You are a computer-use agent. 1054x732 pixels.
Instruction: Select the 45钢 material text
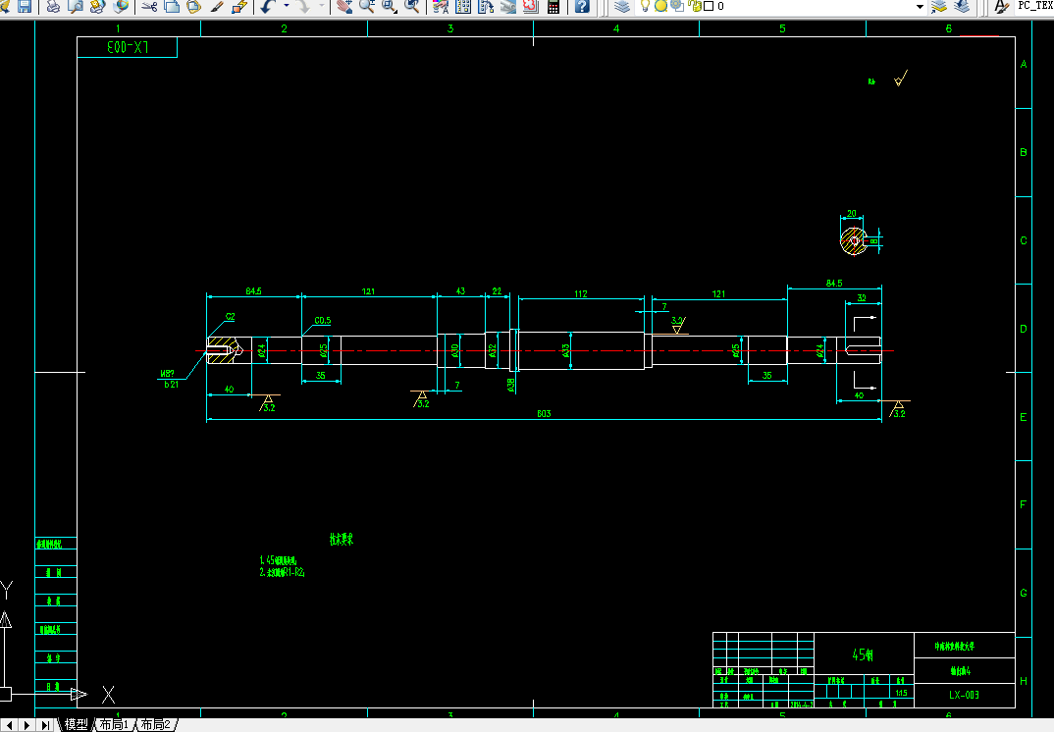[x=863, y=654]
